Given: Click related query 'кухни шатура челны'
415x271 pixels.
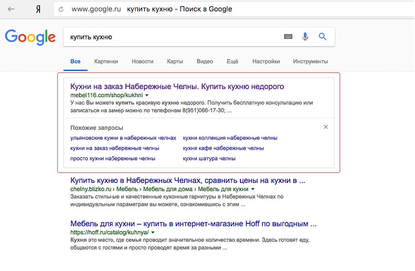Looking at the screenshot, I should click(x=209, y=159).
